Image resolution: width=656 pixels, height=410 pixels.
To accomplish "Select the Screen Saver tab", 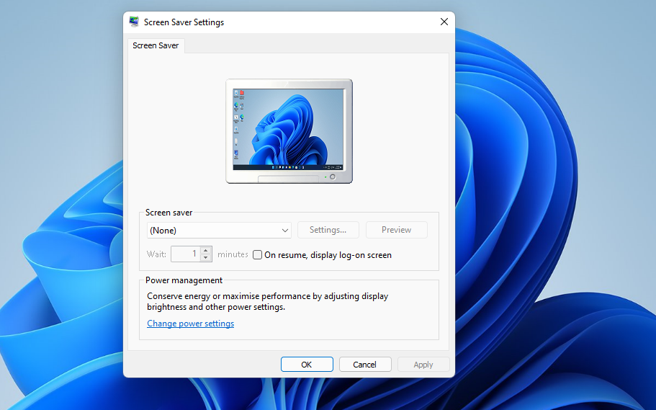I will click(156, 45).
